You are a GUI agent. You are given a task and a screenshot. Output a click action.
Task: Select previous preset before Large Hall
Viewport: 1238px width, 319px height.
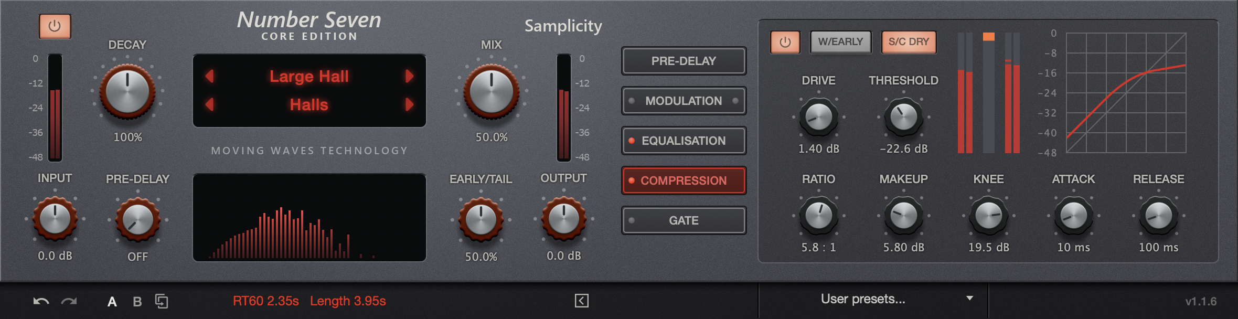click(210, 76)
